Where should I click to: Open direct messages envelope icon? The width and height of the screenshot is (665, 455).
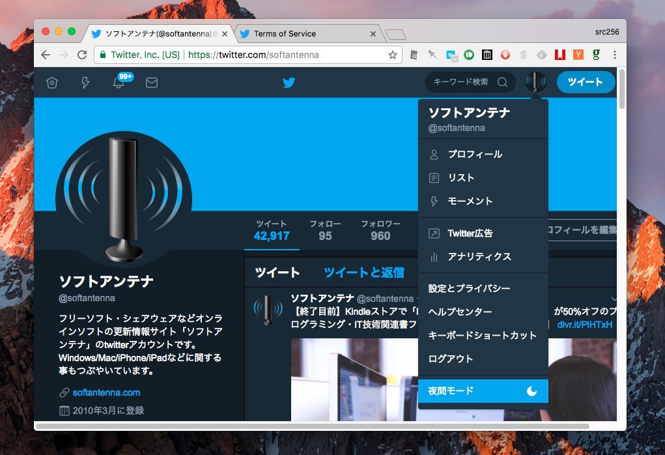(151, 82)
